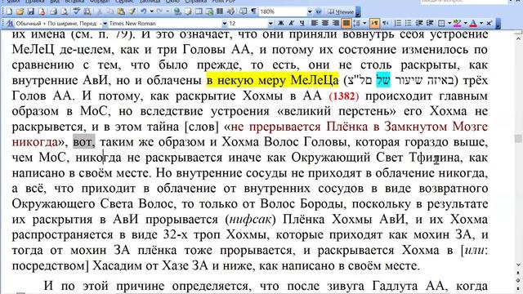
Task: Click the cyan-highlighted Hebrew word של
Action: point(383,80)
